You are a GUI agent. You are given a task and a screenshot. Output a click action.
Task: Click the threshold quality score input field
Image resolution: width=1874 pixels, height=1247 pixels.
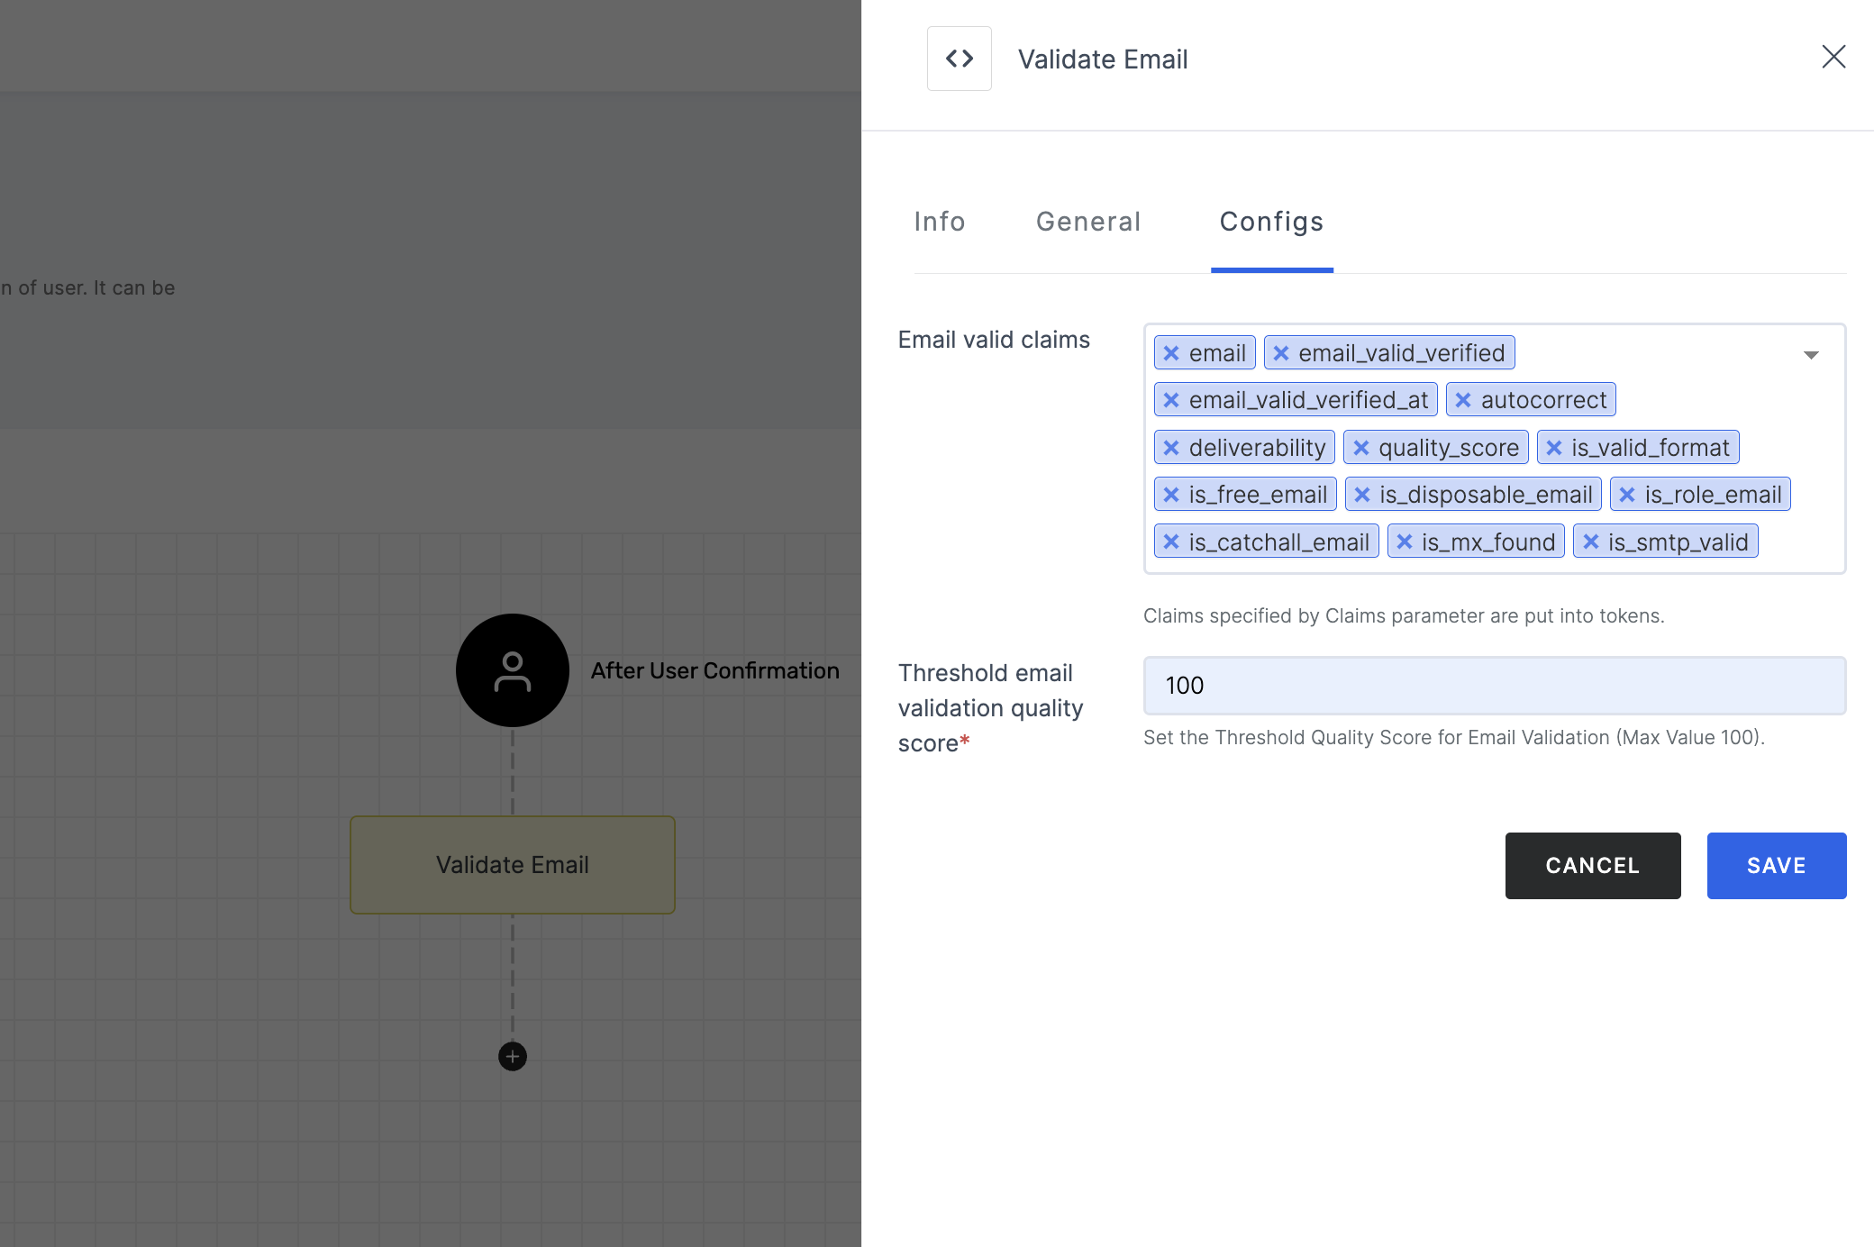(x=1496, y=685)
